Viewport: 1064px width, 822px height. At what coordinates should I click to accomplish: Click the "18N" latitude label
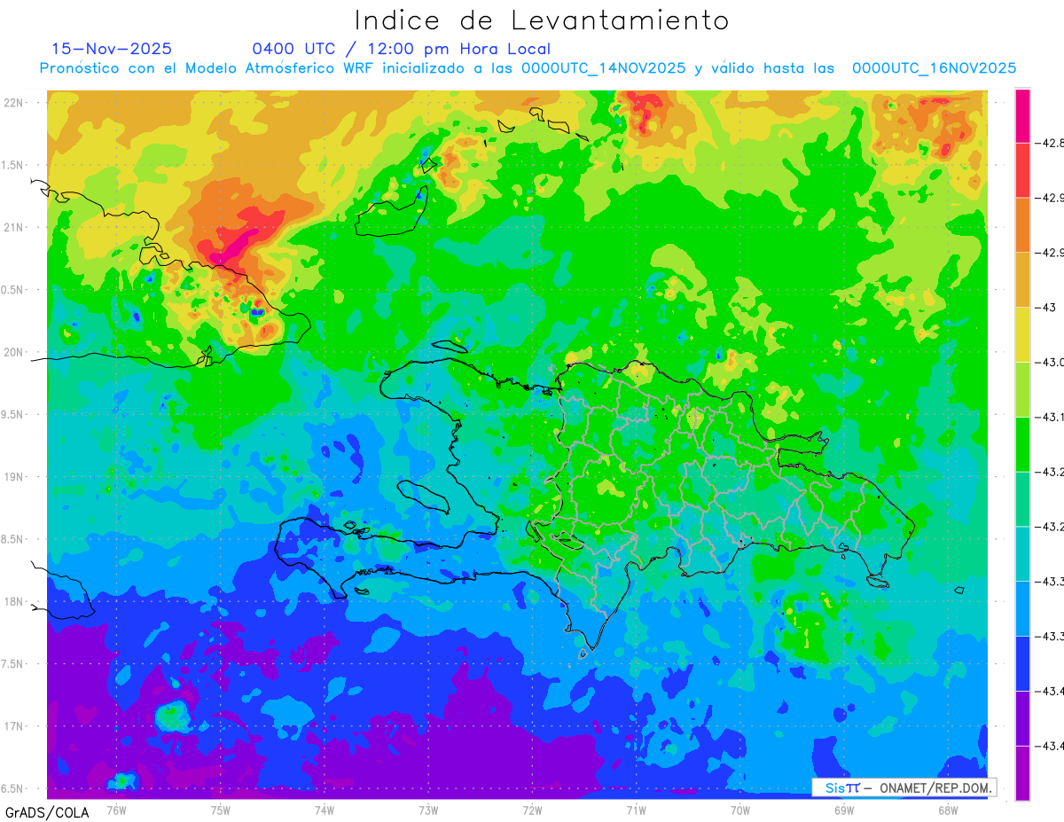click(x=12, y=601)
